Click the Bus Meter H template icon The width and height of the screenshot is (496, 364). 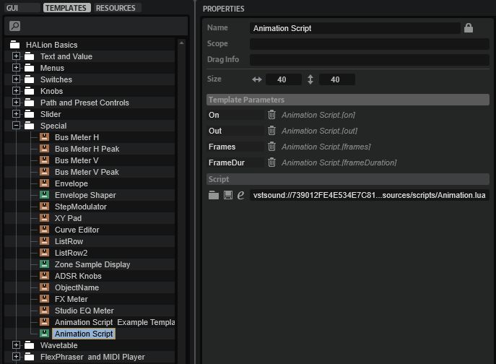[44, 137]
